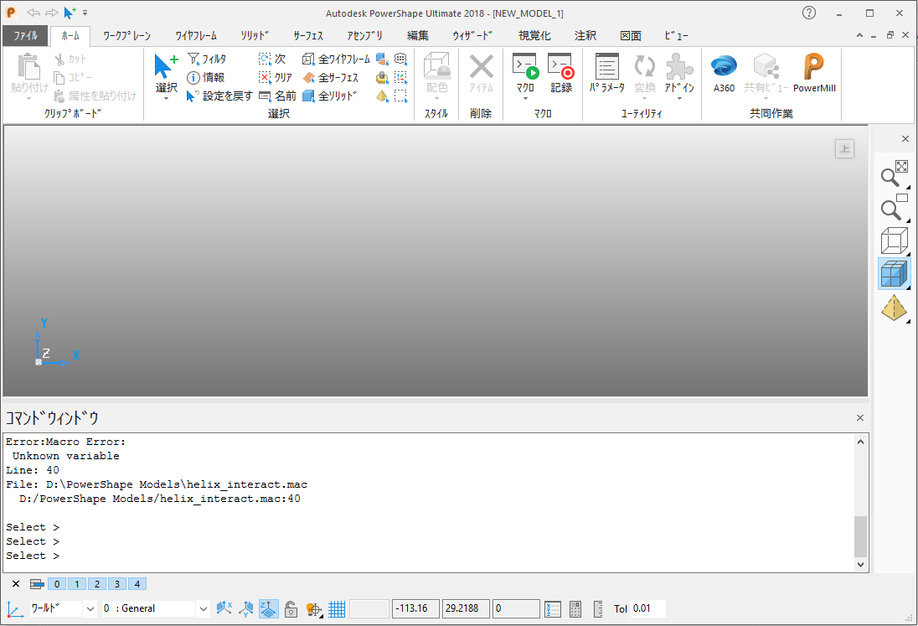Click the empty dashed box selection icon
The width and height of the screenshot is (918, 626).
pyautogui.click(x=400, y=96)
